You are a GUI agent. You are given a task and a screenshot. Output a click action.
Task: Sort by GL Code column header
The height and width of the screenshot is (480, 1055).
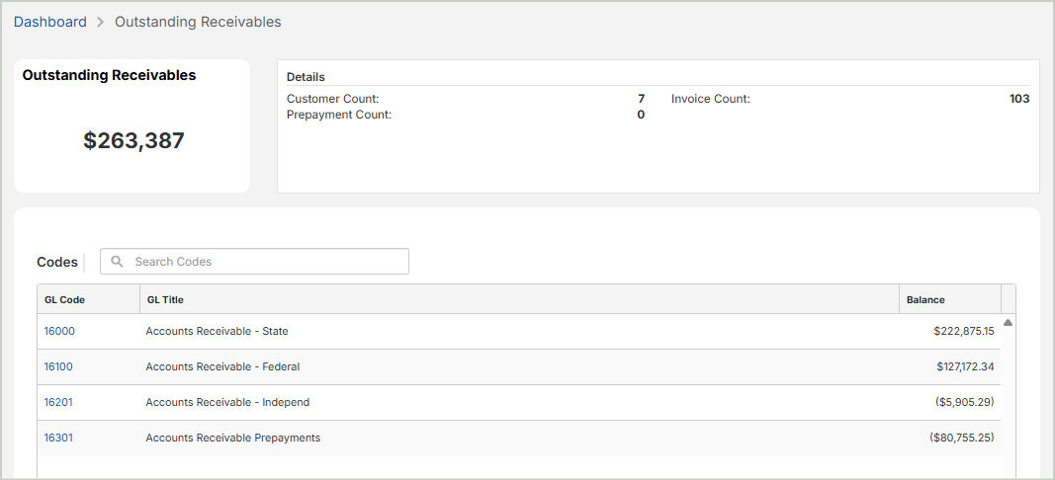coord(65,299)
